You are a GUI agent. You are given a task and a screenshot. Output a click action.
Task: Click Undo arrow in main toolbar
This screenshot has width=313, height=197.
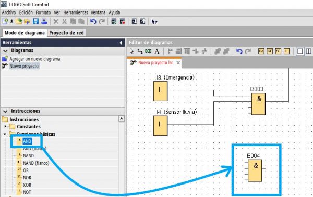(x=93, y=21)
